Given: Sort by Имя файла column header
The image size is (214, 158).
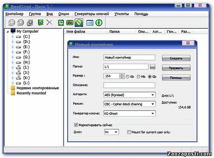Looking at the screenshot, I should click(86, 32).
